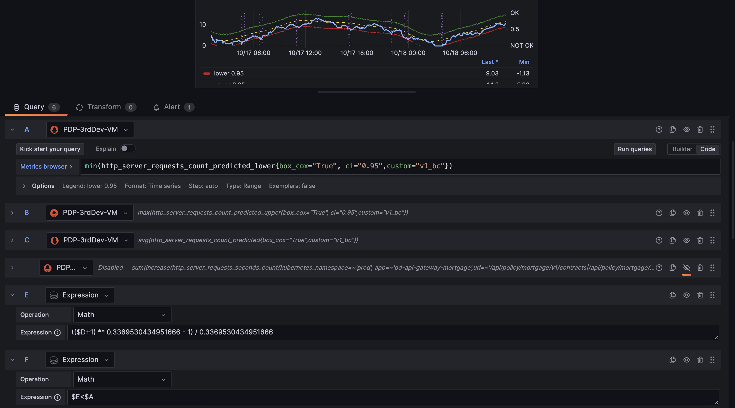Duplicate query B

pyautogui.click(x=673, y=213)
